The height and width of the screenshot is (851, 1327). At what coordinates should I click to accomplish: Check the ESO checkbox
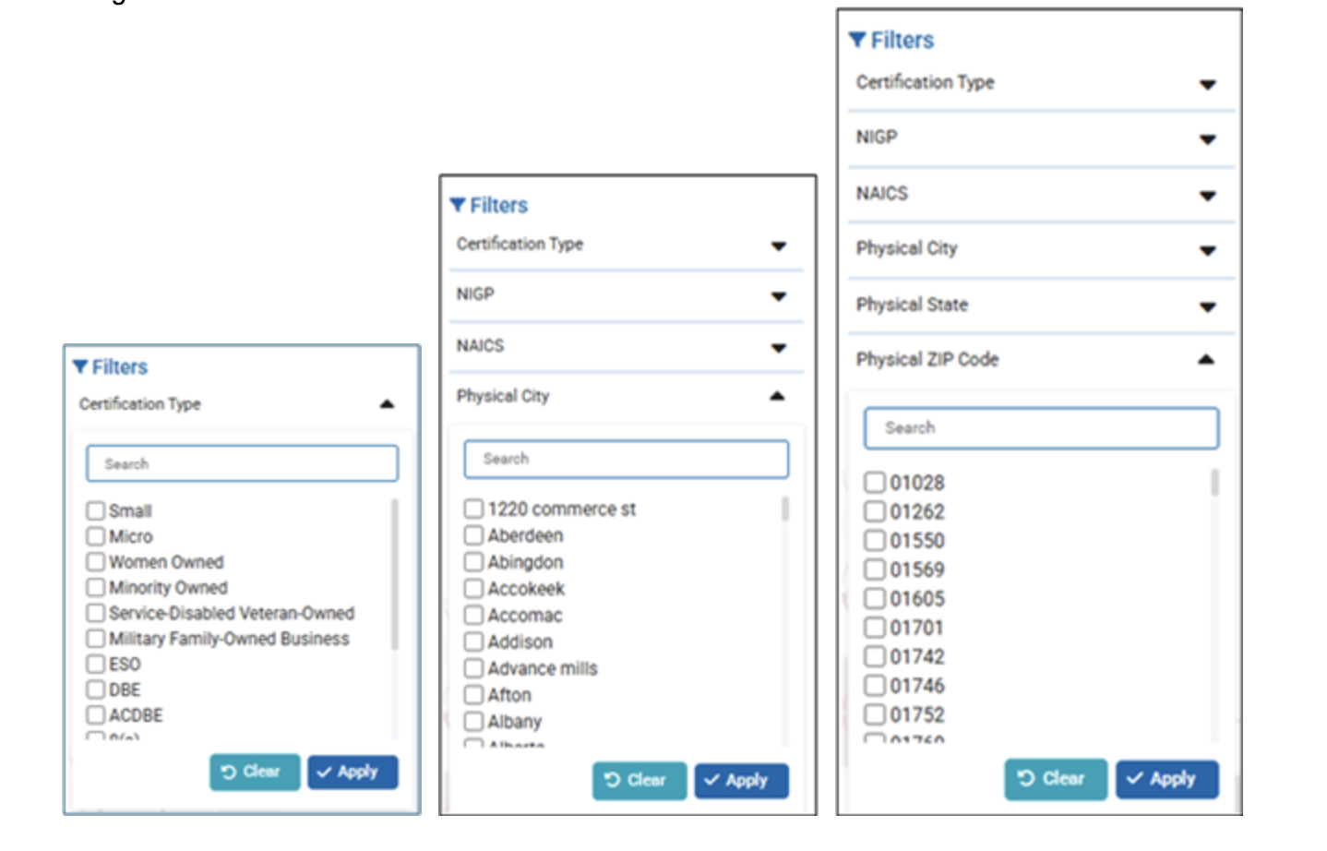tap(95, 664)
